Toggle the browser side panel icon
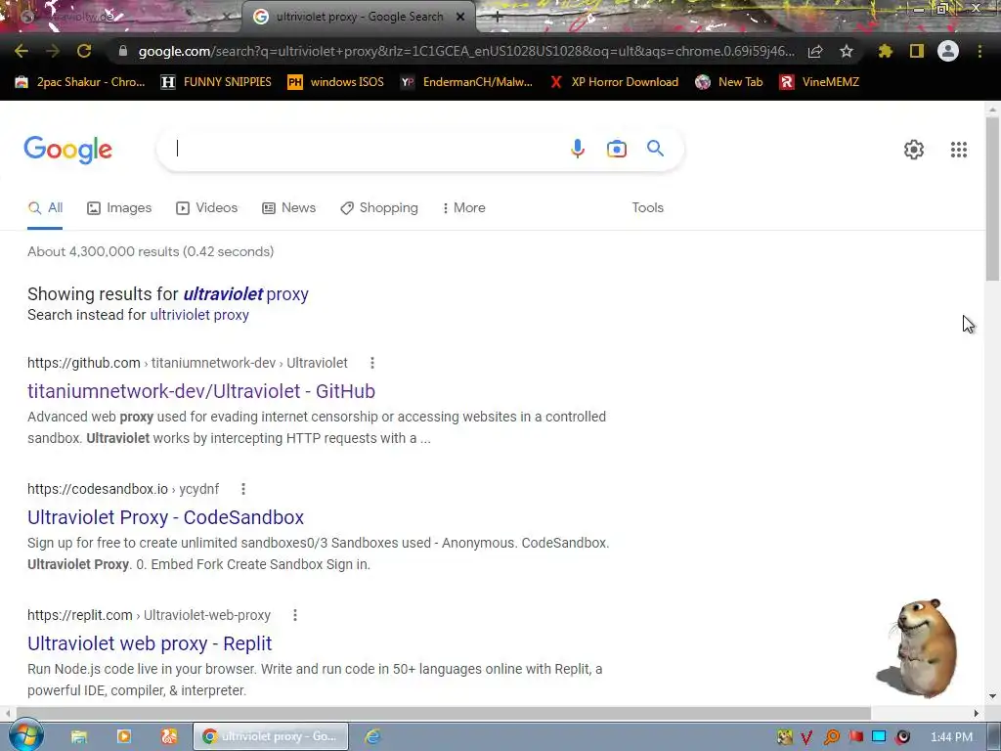The width and height of the screenshot is (1001, 751). tap(917, 51)
